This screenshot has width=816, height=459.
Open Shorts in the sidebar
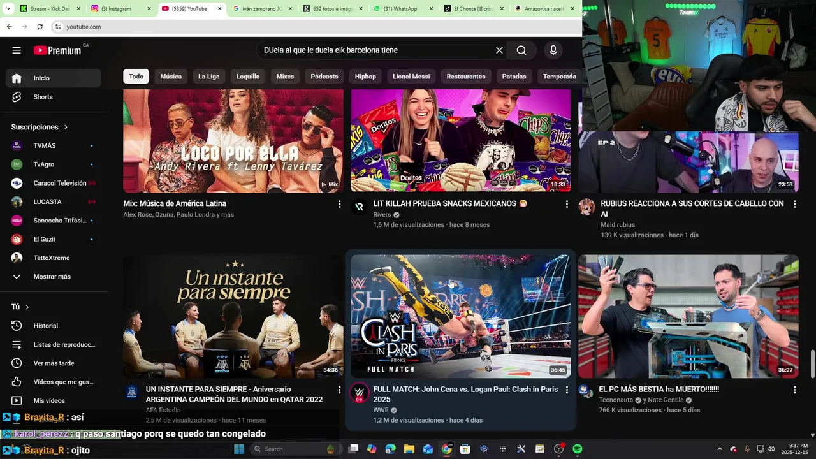coord(54,97)
